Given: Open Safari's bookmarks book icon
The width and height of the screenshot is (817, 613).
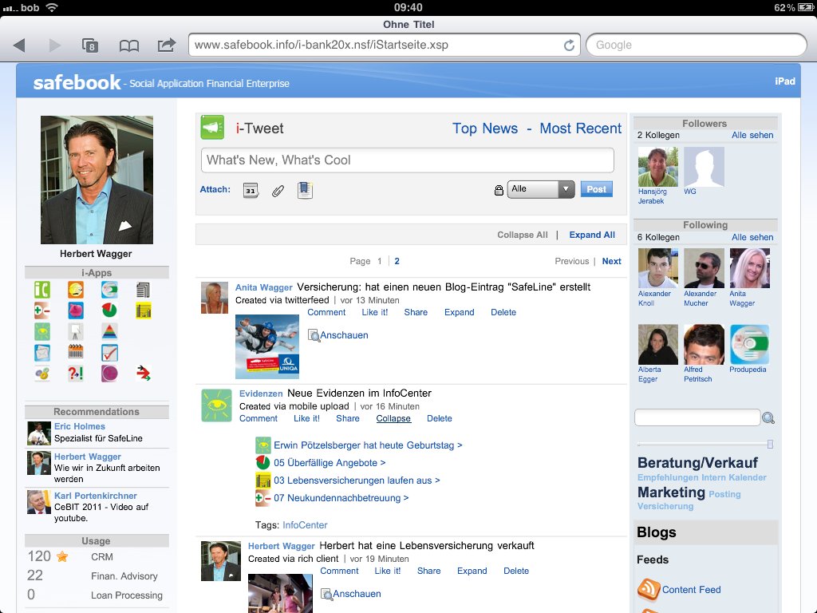Looking at the screenshot, I should [x=128, y=45].
